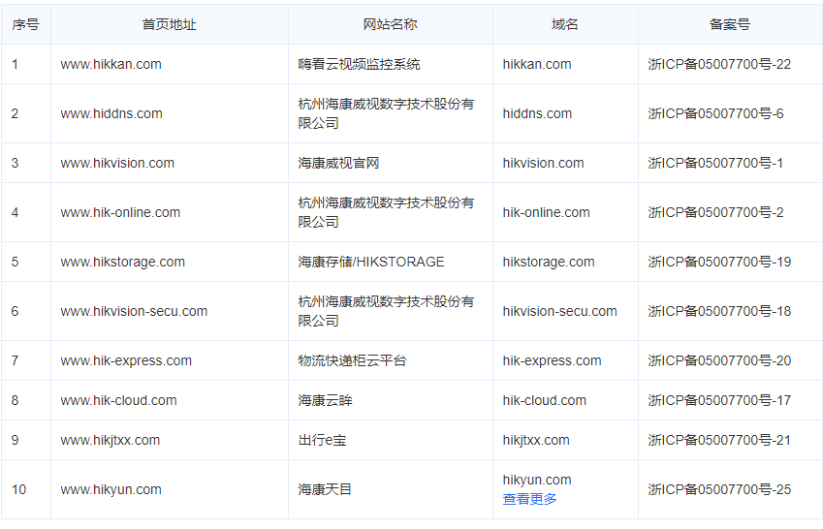Select record number 浙ICP备05007700号-2
The height and width of the screenshot is (529, 823).
point(715,212)
